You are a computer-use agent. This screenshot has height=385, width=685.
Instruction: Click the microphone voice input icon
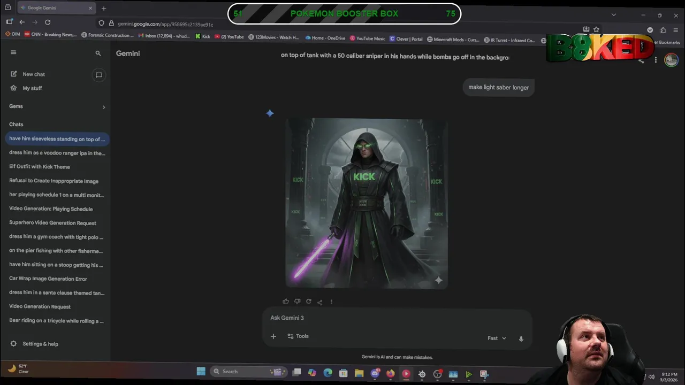[x=521, y=338]
